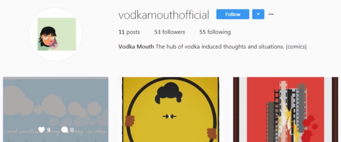Click the cursive caption text on the cloud post

56,132
